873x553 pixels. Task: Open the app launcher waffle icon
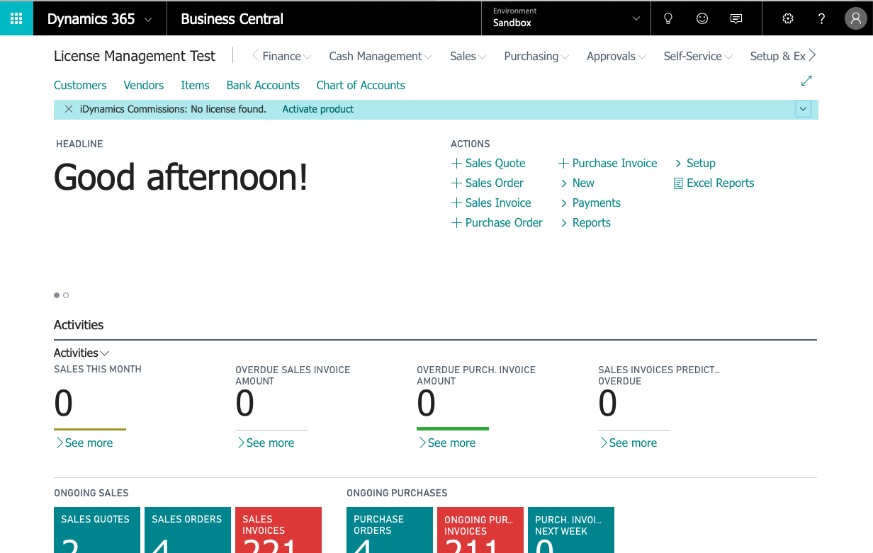(x=16, y=18)
